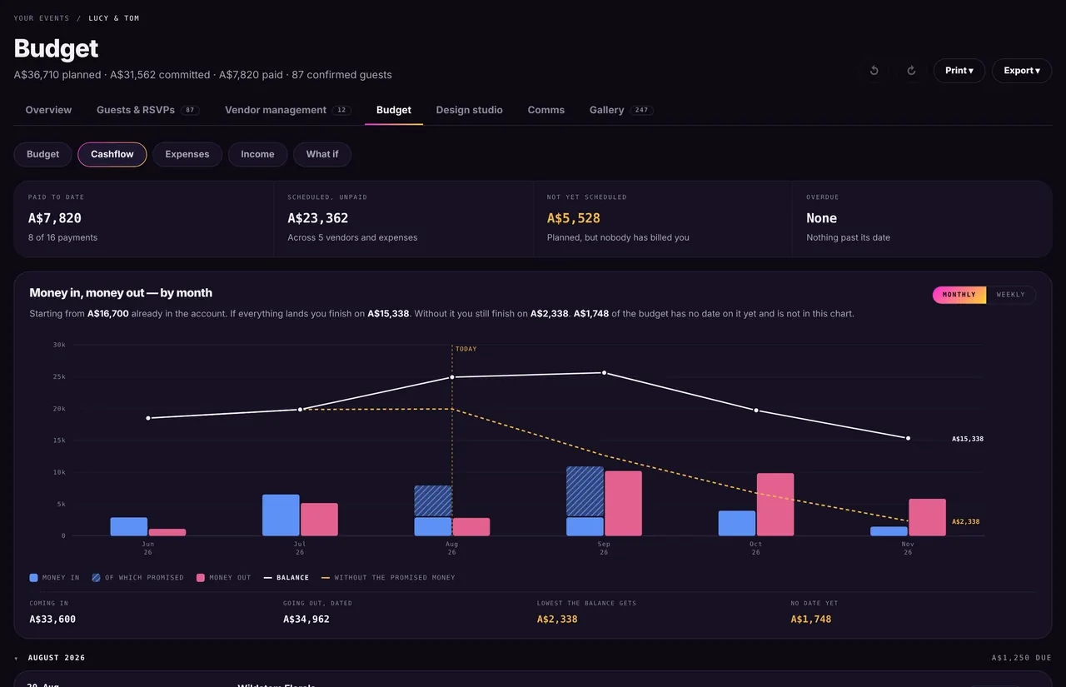Open the Income pill

257,154
